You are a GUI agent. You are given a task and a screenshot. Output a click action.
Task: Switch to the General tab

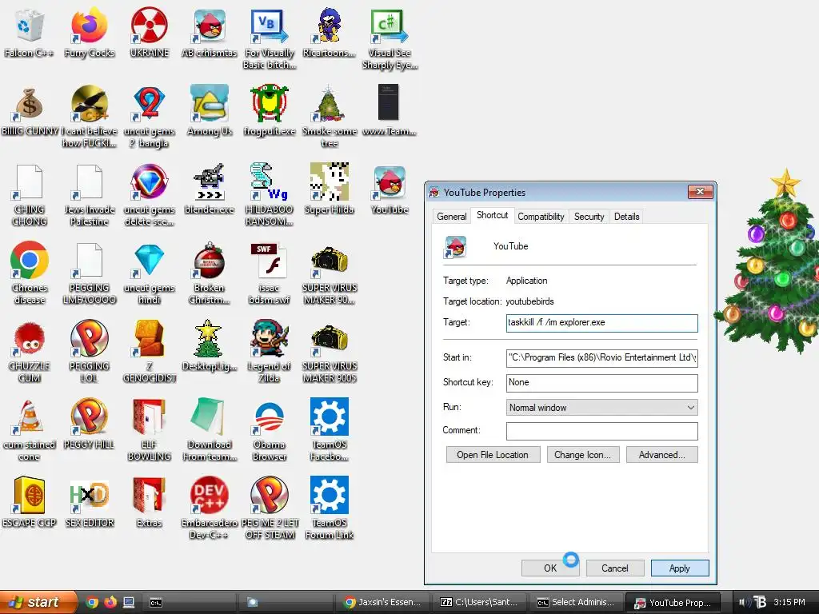pyautogui.click(x=452, y=216)
